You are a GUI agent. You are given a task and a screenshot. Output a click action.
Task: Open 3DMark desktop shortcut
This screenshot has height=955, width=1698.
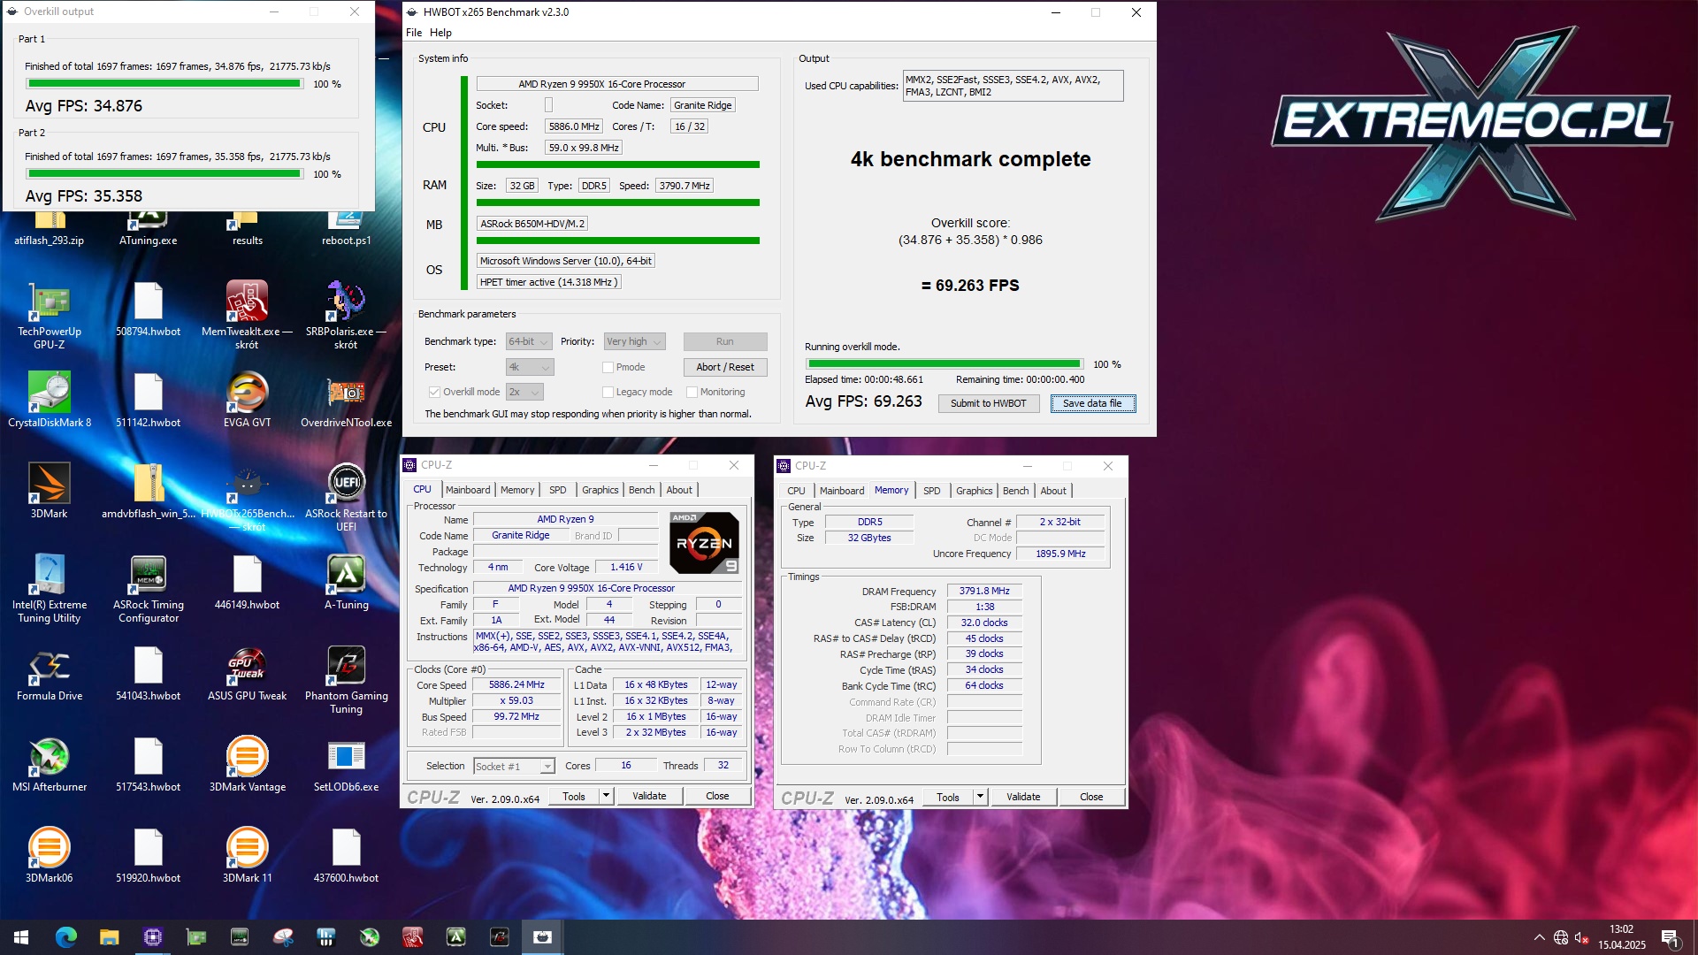[50, 492]
